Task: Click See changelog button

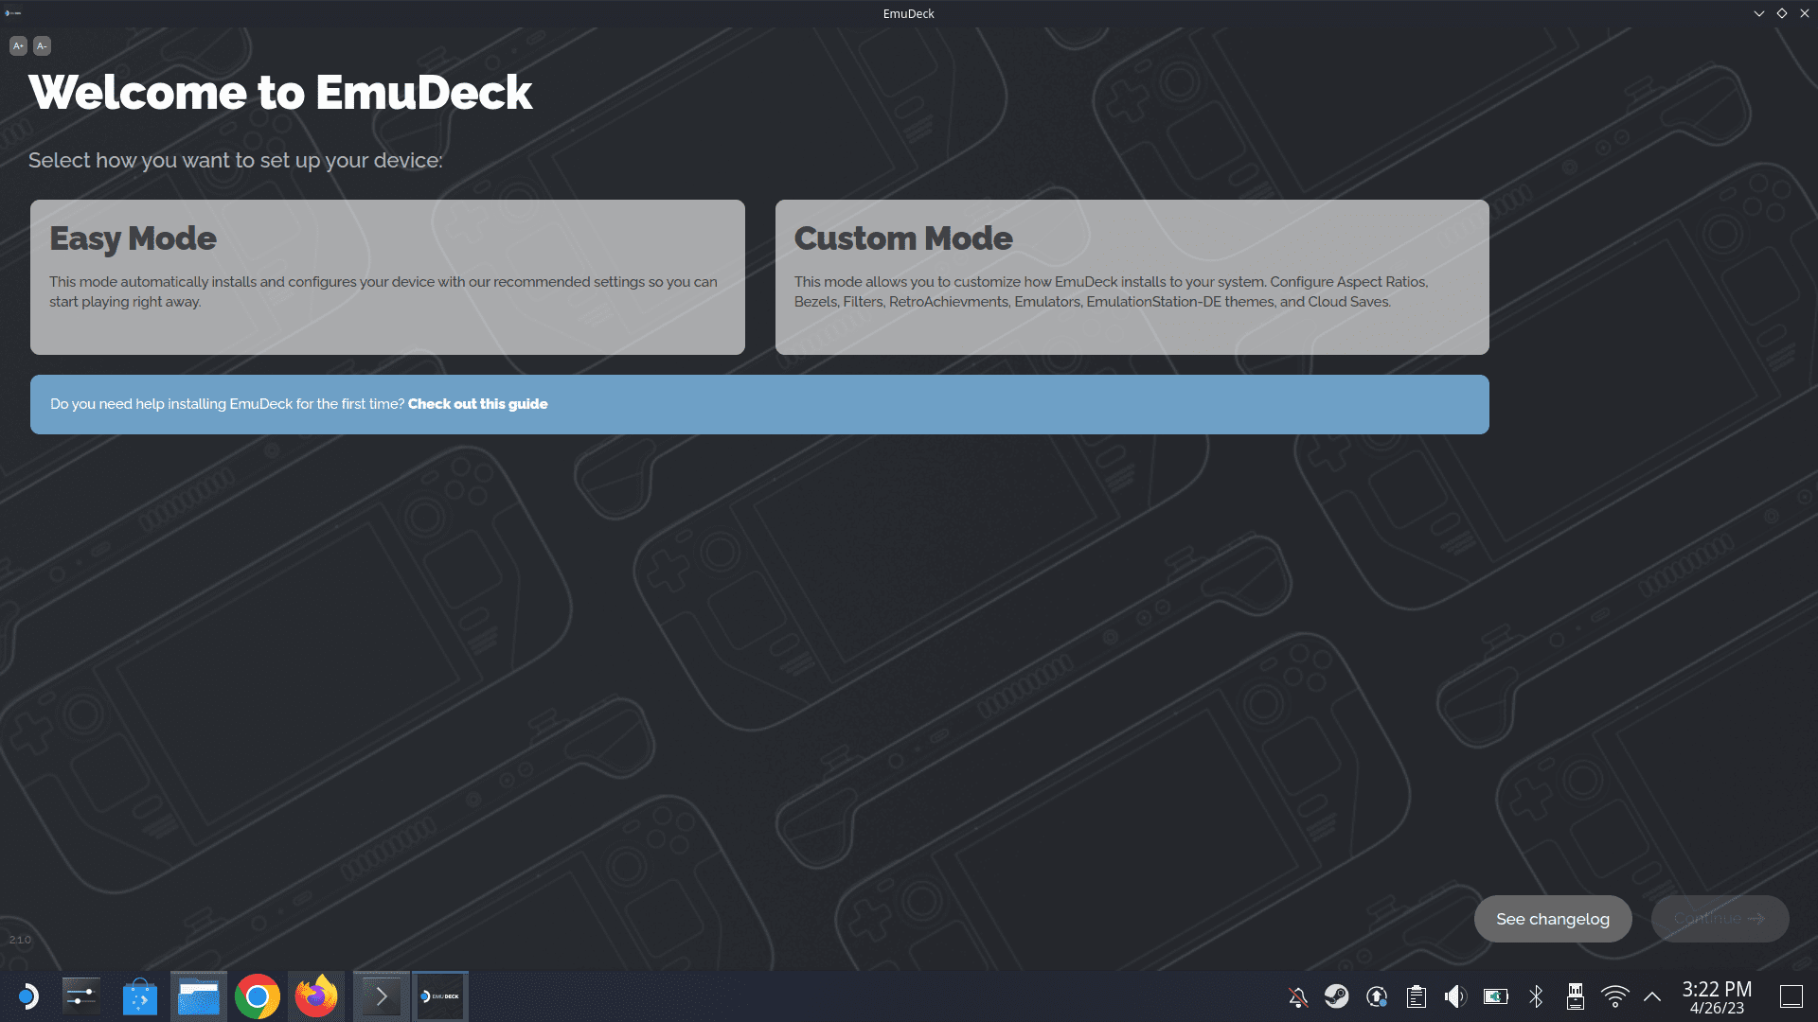Action: (1553, 919)
